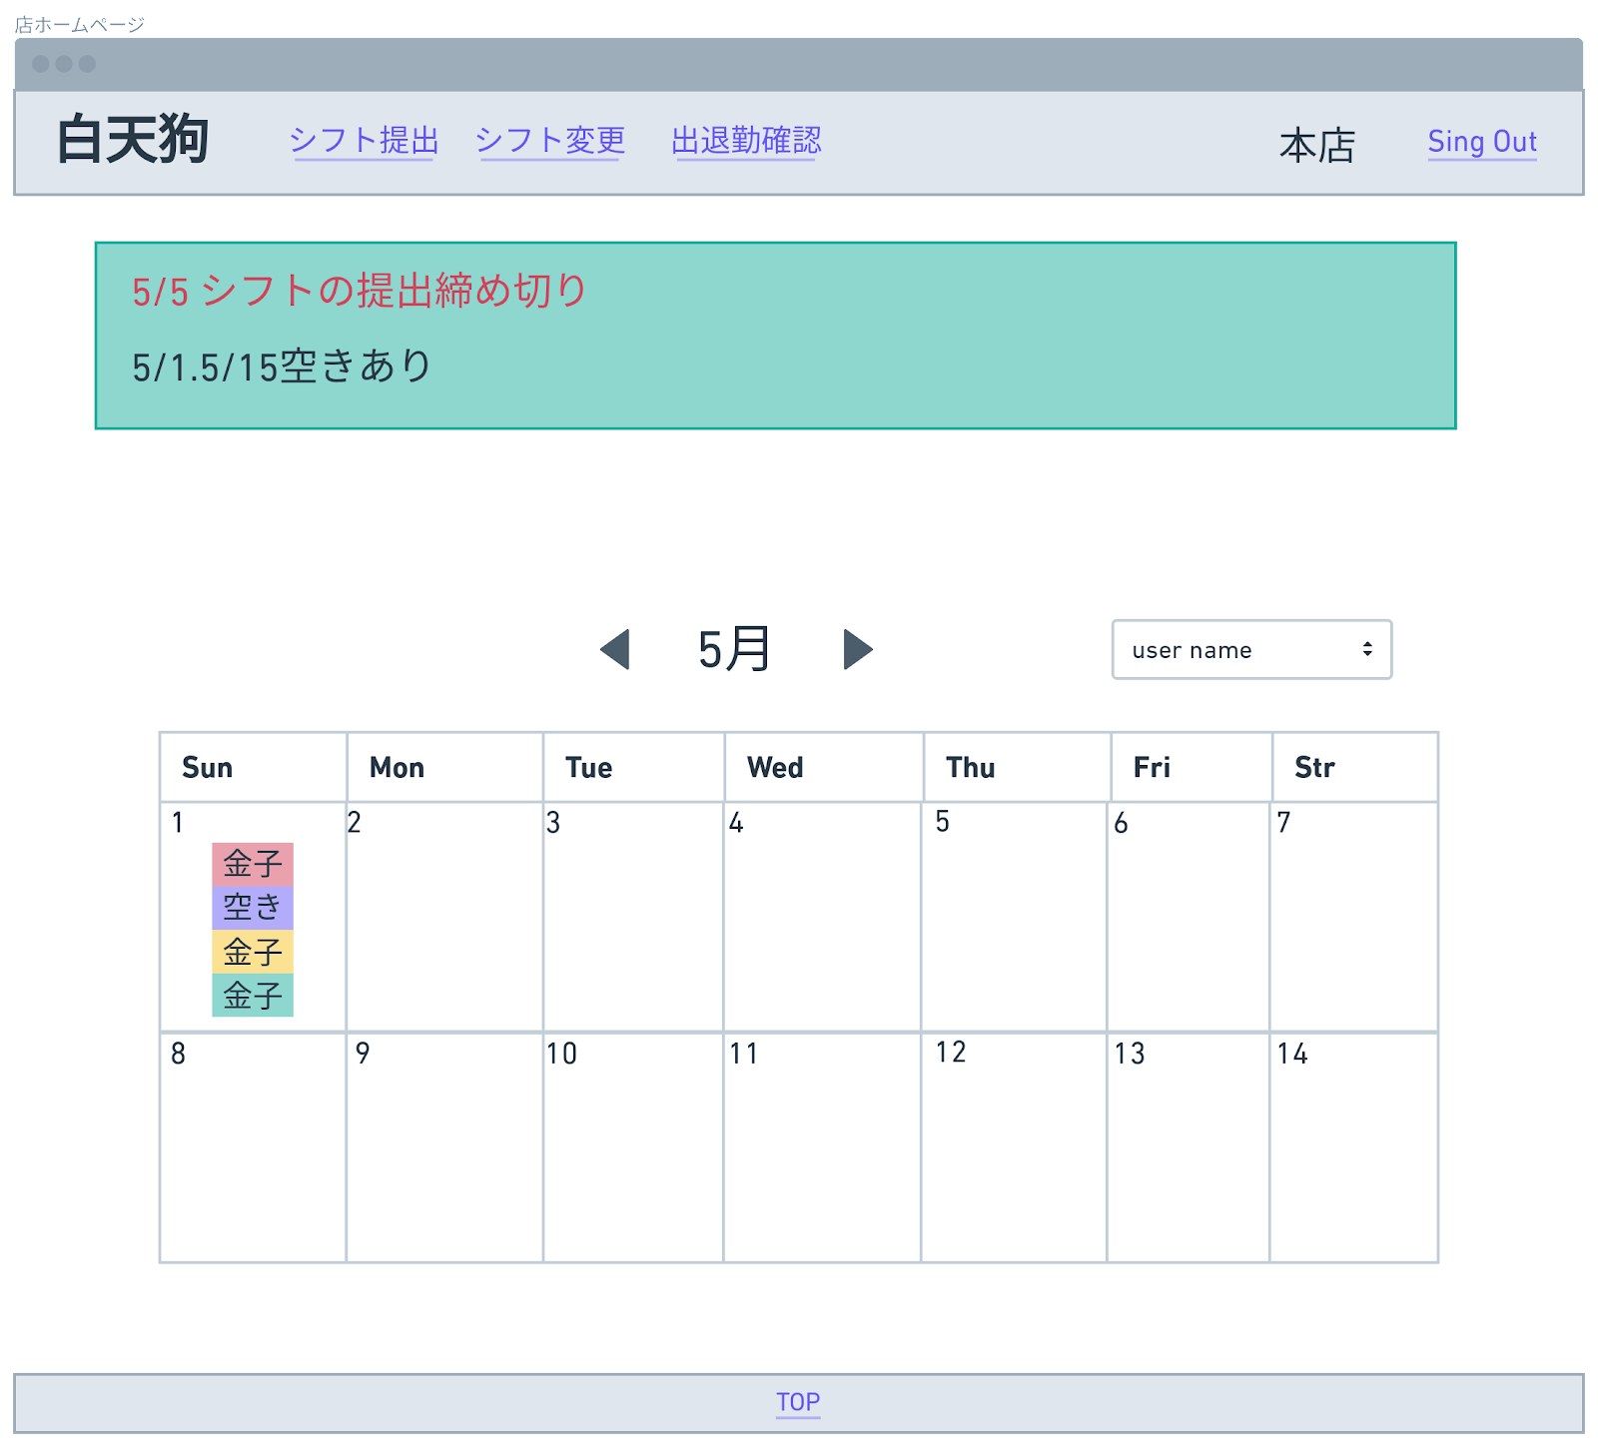Click the previous month arrow

(x=615, y=649)
